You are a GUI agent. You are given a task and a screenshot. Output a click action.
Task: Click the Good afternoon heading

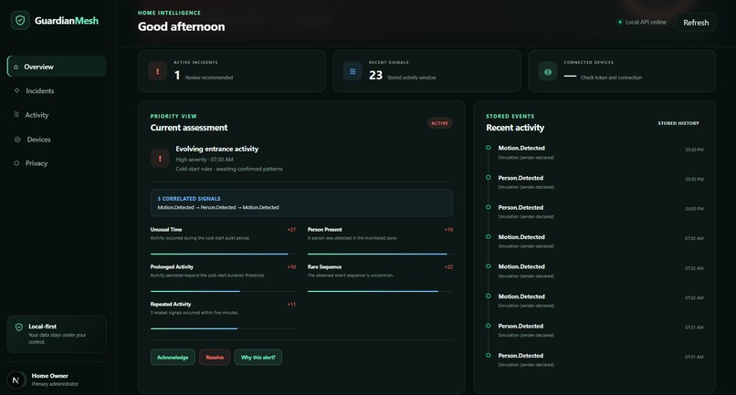tap(181, 26)
